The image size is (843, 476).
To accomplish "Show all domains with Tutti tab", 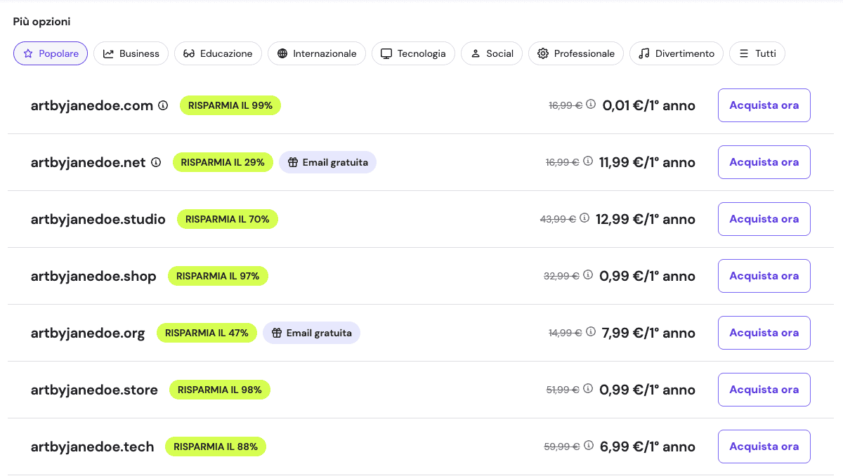I will coord(757,53).
